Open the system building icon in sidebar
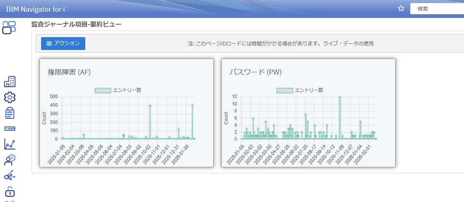The image size is (464, 202). tap(10, 82)
